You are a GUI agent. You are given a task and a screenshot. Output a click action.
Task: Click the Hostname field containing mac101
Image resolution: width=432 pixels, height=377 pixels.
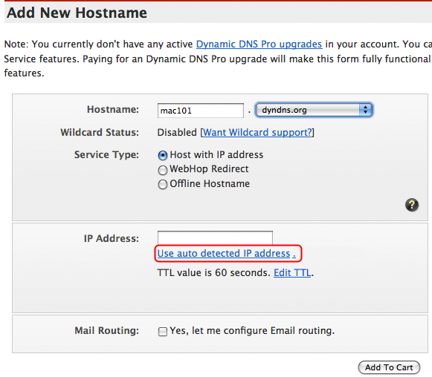pyautogui.click(x=201, y=111)
